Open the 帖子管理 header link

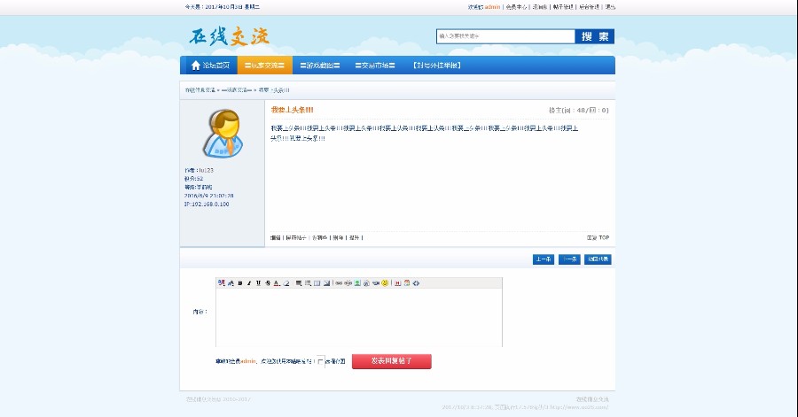click(x=563, y=7)
